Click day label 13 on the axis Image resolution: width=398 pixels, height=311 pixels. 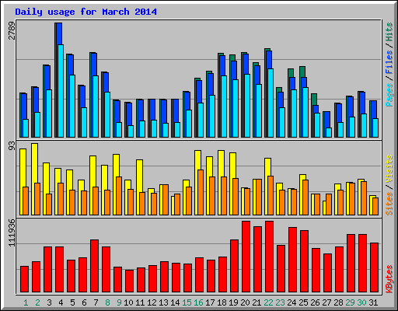click(x=163, y=302)
